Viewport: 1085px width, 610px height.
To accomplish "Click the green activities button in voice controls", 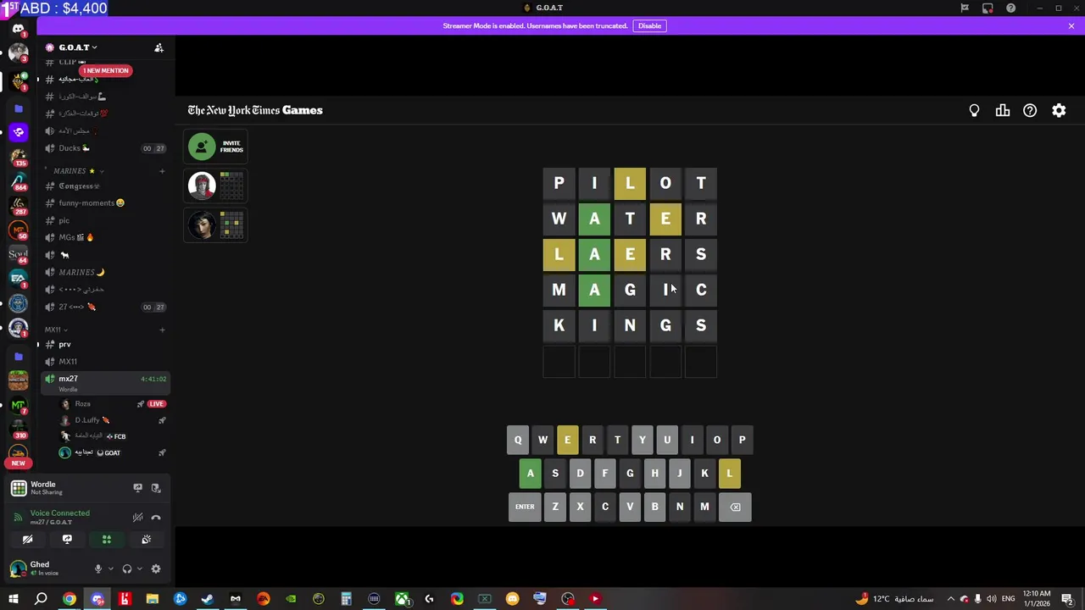I will [x=107, y=540].
